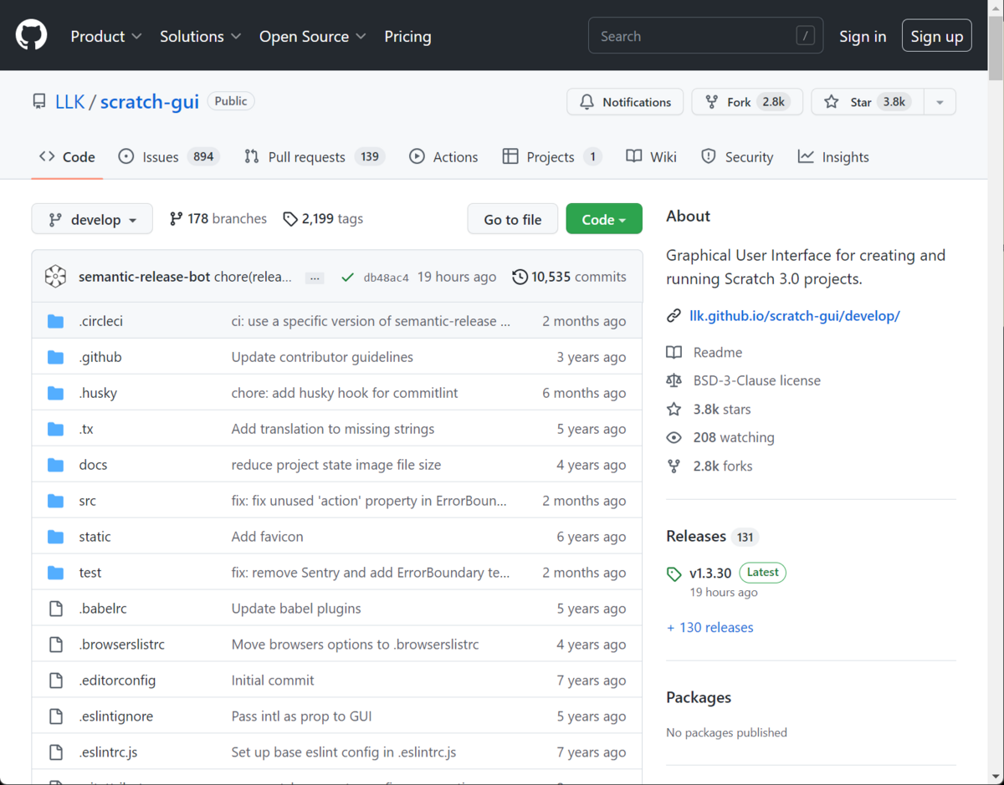Click the src folder icon
Image resolution: width=1004 pixels, height=785 pixels.
[56, 501]
